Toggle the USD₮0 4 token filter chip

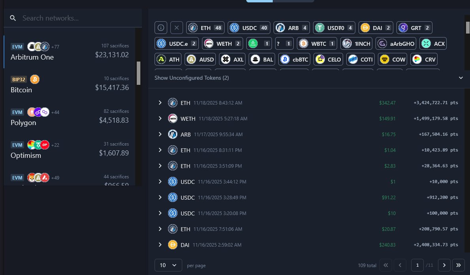(x=334, y=28)
